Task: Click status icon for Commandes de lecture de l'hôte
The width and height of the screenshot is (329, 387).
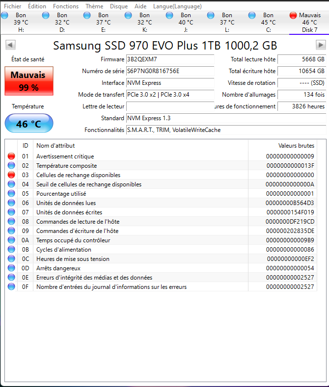Action: point(11,221)
